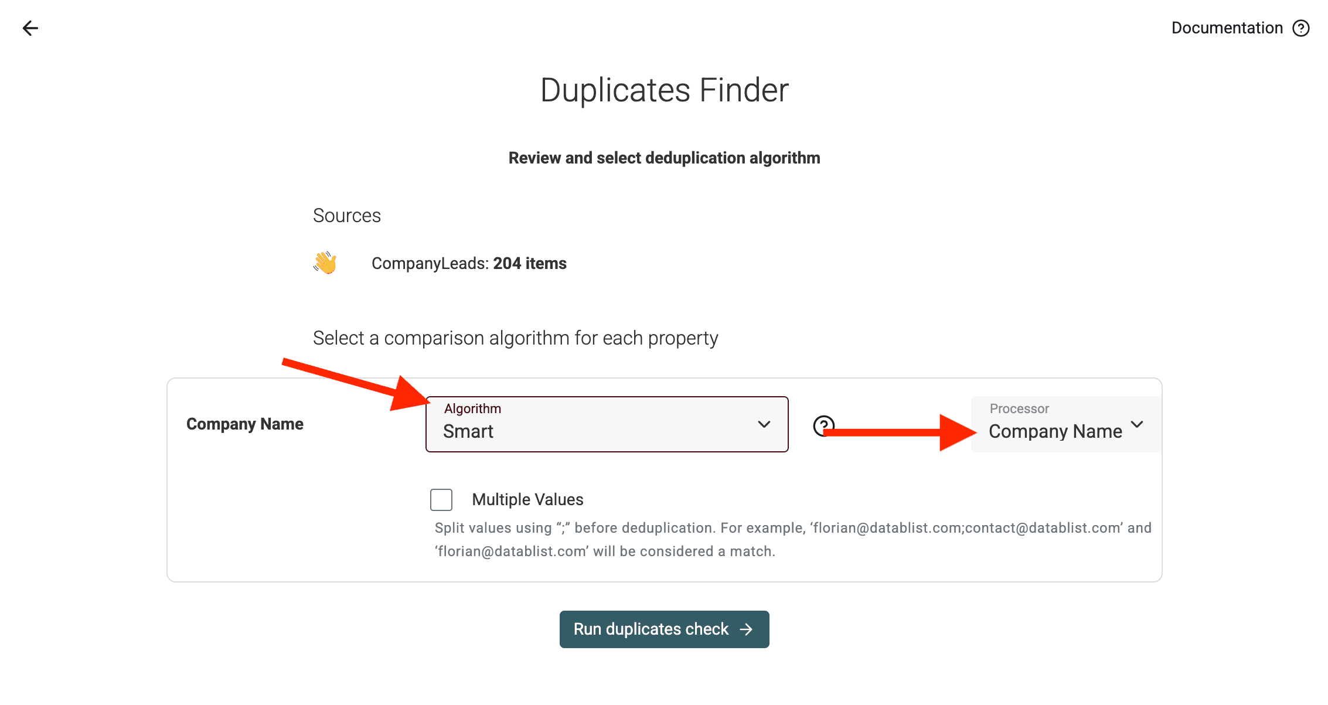
Task: Expand the Algorithm dropdown showing Smart
Action: pyautogui.click(x=607, y=424)
